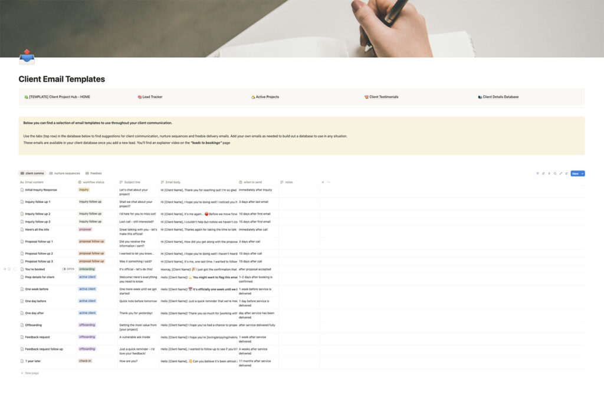This screenshot has width=604, height=414.
Task: Open the dropdown arrow next to the New button
Action: pyautogui.click(x=583, y=173)
